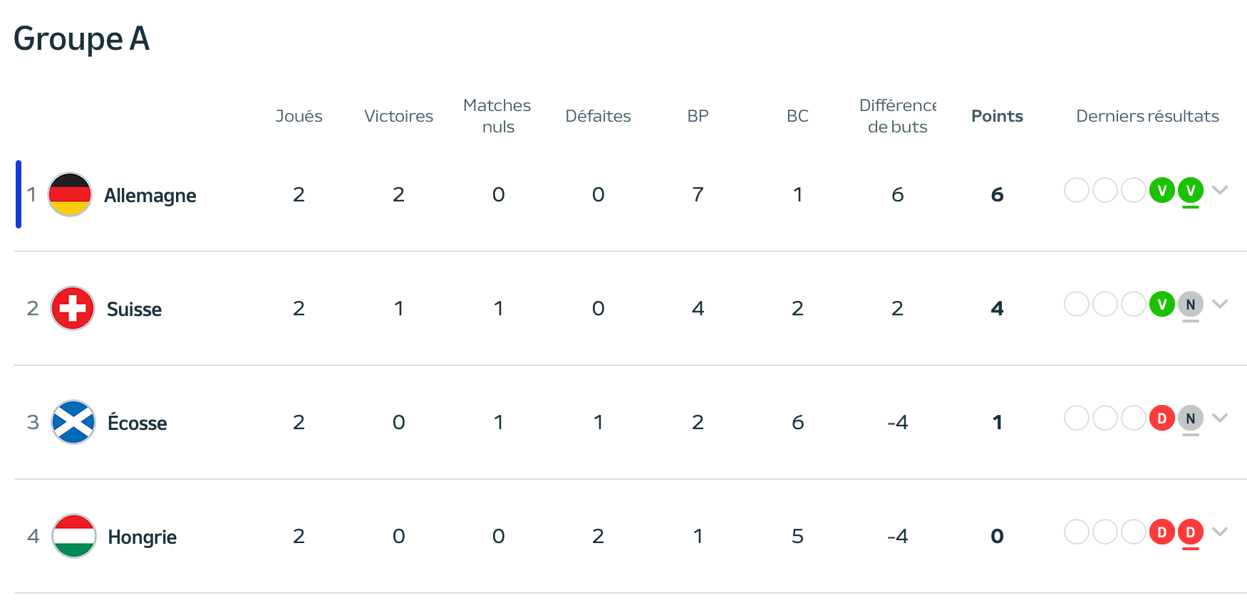The width and height of the screenshot is (1247, 605).
Task: Click the Points column header
Action: 997,116
